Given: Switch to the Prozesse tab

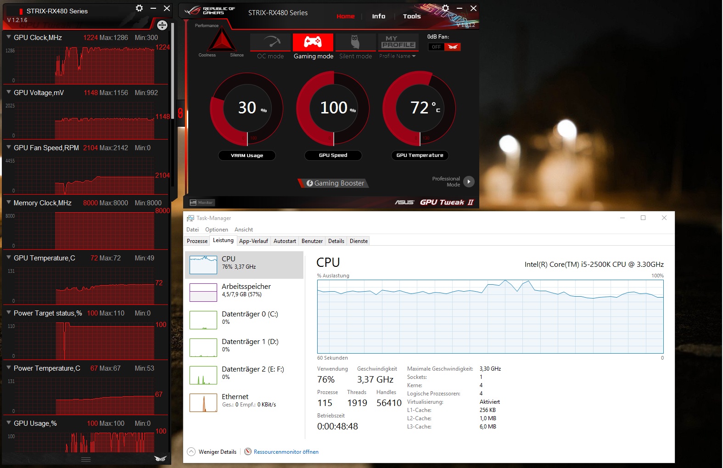Looking at the screenshot, I should click(197, 241).
